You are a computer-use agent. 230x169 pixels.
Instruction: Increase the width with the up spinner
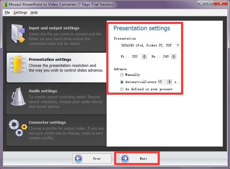click(x=144, y=55)
